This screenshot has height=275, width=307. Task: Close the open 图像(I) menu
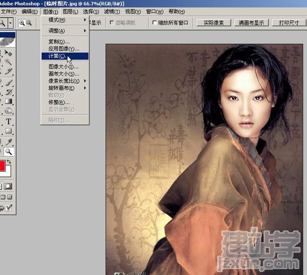pyautogui.click(x=50, y=12)
